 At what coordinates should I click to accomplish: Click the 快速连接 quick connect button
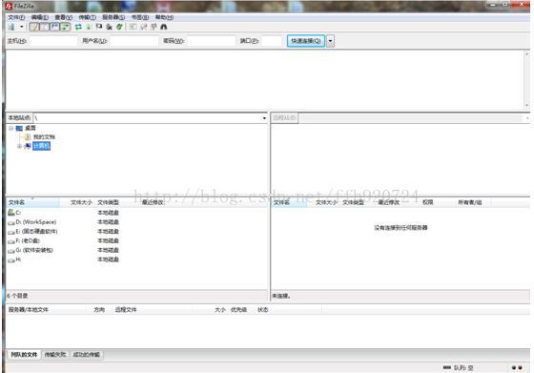306,41
